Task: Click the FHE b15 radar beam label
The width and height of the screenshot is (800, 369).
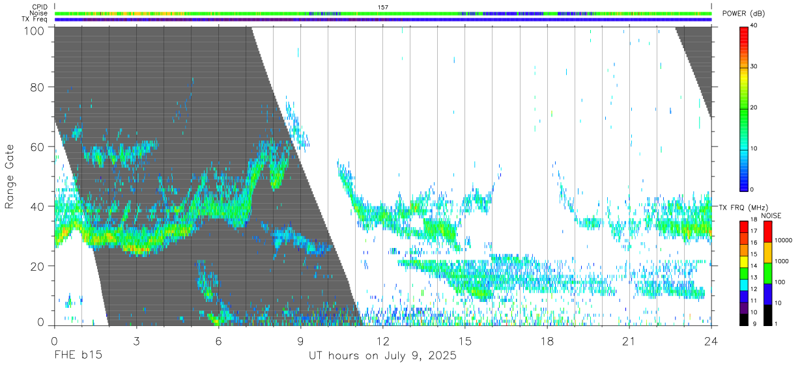Action: [78, 356]
